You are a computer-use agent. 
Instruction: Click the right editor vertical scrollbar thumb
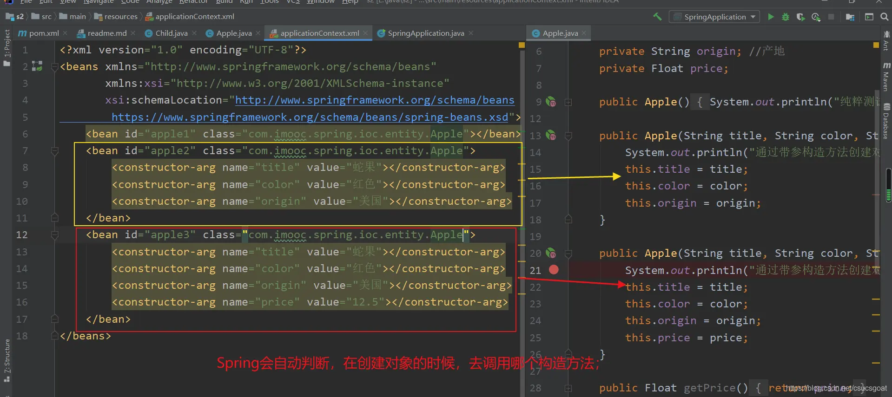point(888,185)
